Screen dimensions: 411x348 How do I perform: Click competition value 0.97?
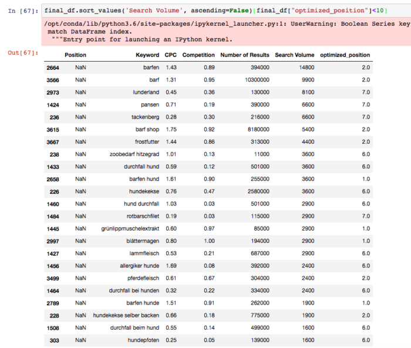[209, 228]
